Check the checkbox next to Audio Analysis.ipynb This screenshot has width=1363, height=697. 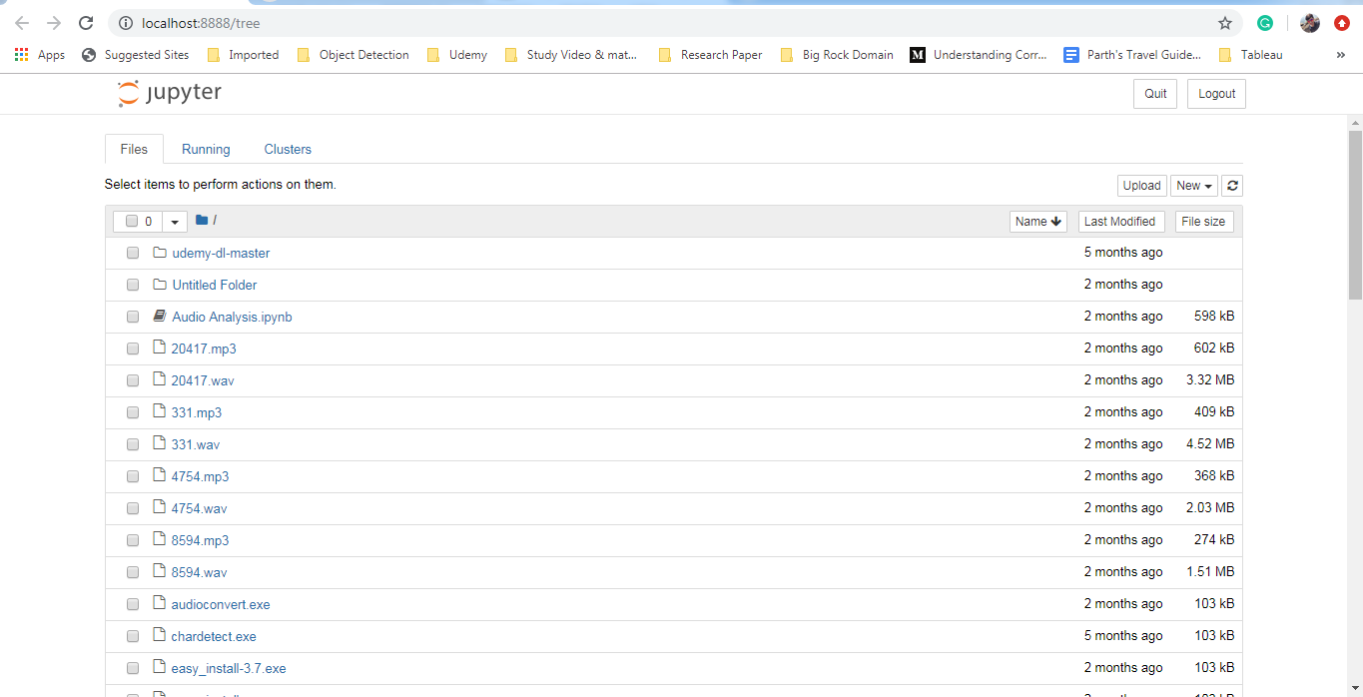coord(132,316)
